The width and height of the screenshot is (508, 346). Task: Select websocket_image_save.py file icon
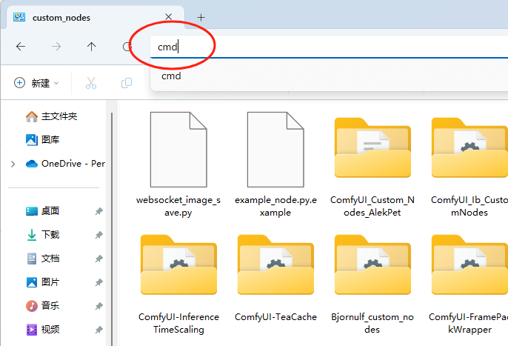click(x=178, y=150)
